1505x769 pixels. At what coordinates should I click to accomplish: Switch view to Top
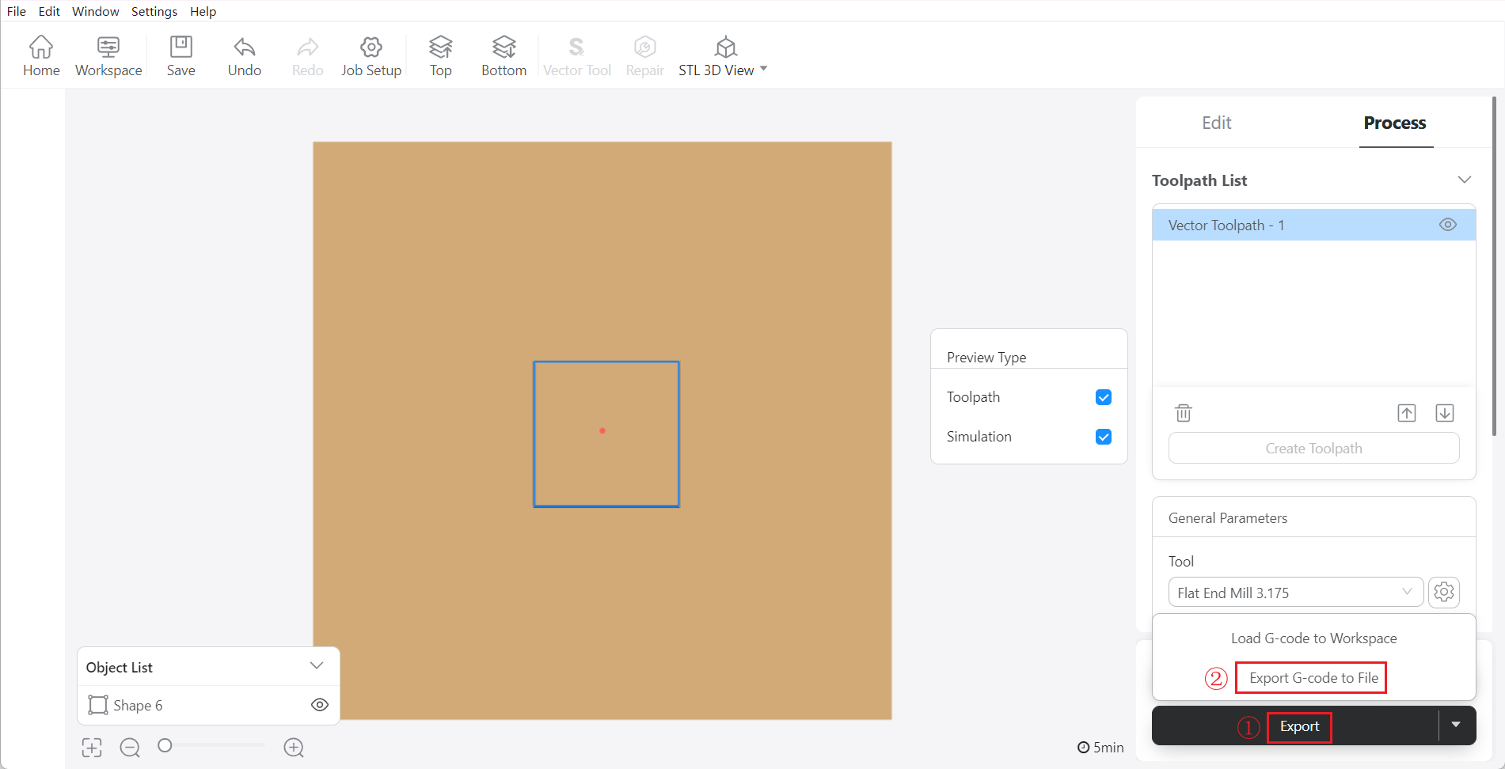(x=440, y=54)
